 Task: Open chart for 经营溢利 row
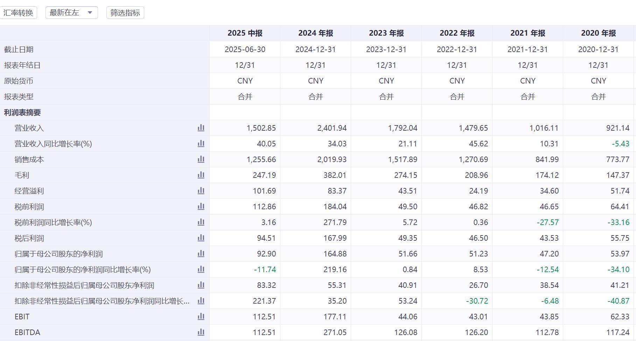point(201,191)
